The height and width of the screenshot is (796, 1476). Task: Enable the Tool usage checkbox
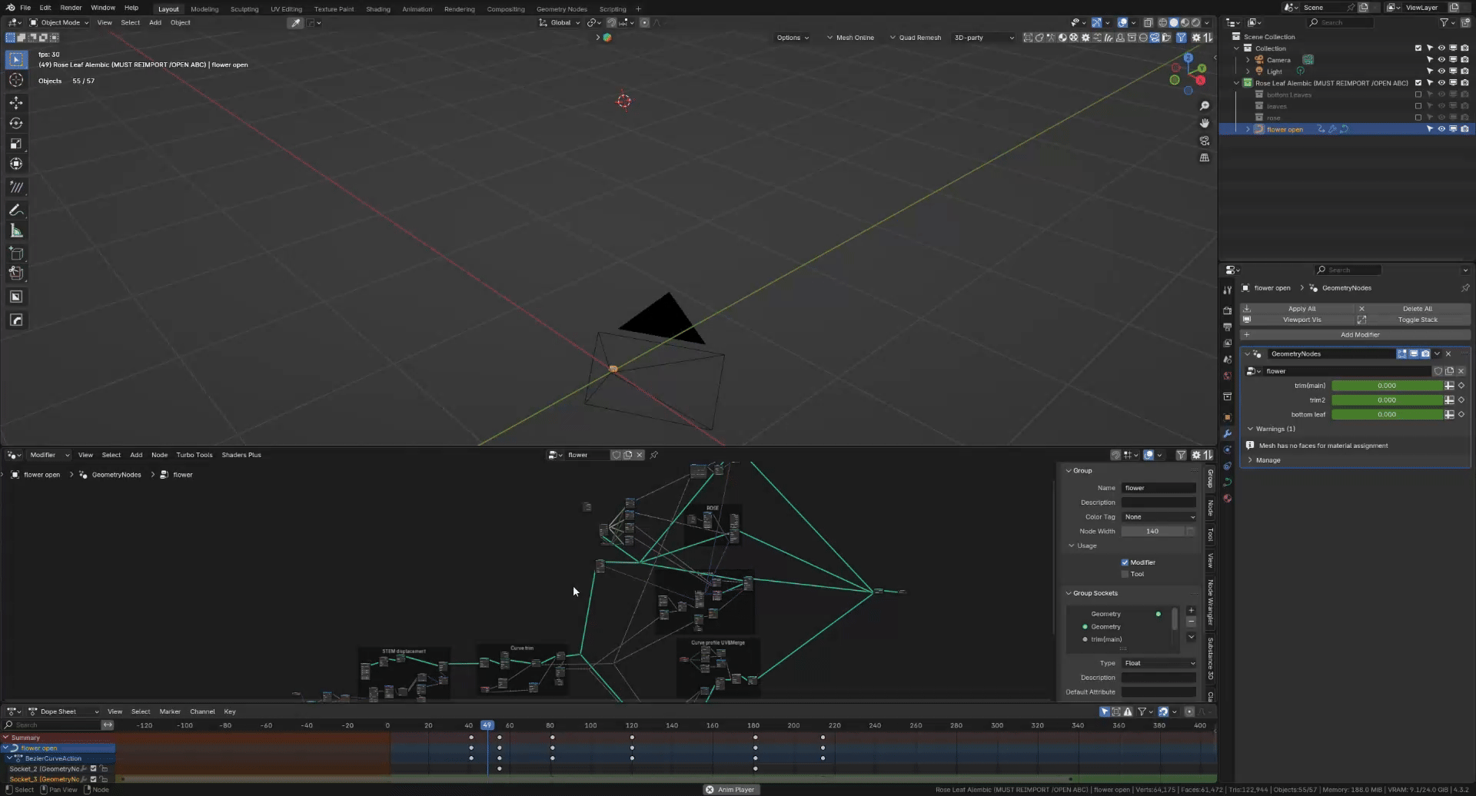1125,574
